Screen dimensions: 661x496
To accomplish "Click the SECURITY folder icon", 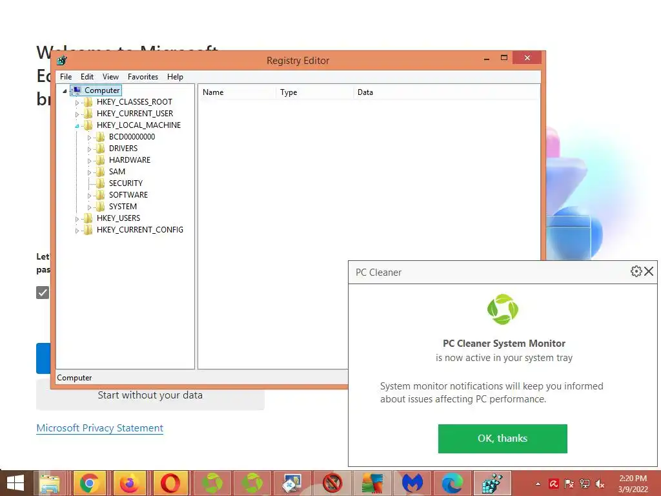I will [x=100, y=183].
